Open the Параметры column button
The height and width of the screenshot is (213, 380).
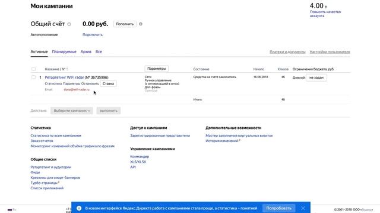[x=157, y=69]
